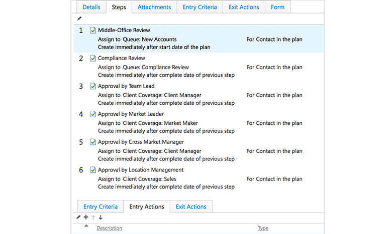Viewport: 392px width, 234px height.
Task: Click 'For Contact in the plan' in step 6
Action: (274, 179)
